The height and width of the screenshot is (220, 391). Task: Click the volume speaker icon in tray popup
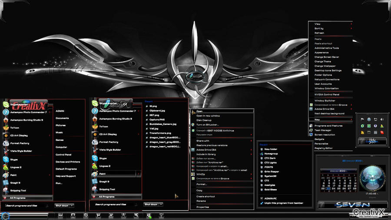click(382, 120)
